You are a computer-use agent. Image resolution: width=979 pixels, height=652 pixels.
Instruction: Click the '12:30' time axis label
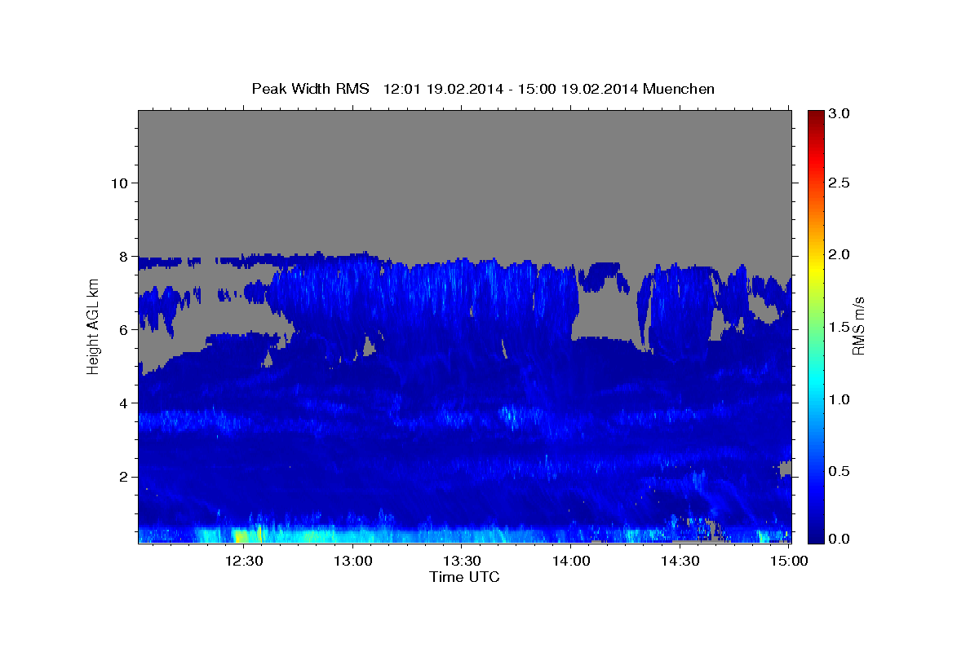pos(244,561)
